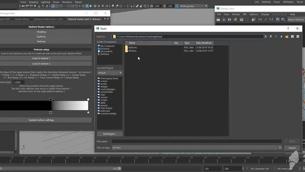Click the keep image icon in Render View
The image size is (305, 172).
277,20
